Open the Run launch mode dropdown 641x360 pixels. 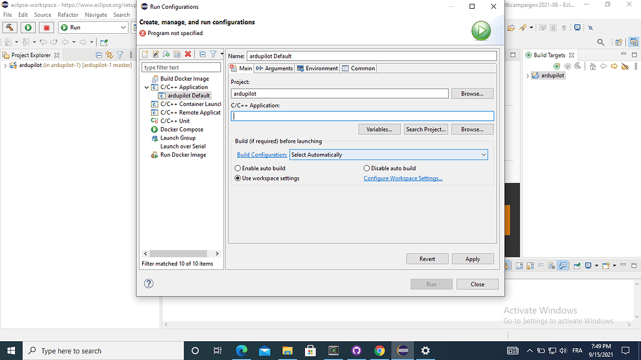tap(123, 28)
